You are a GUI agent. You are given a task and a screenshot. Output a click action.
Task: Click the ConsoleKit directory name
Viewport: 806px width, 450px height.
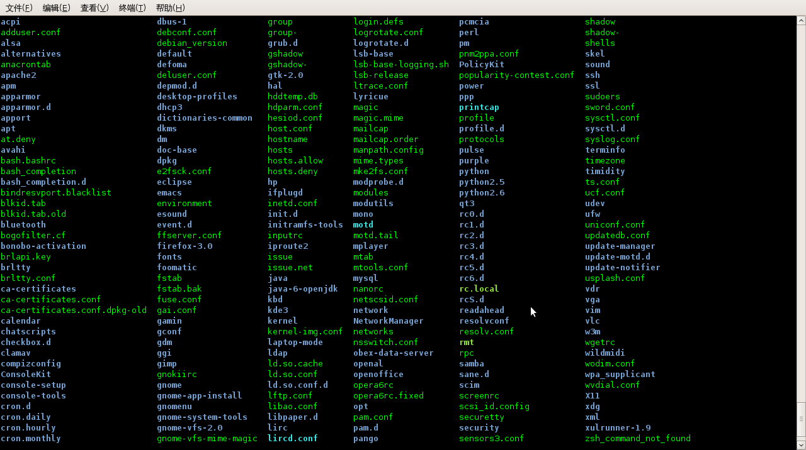pyautogui.click(x=26, y=374)
